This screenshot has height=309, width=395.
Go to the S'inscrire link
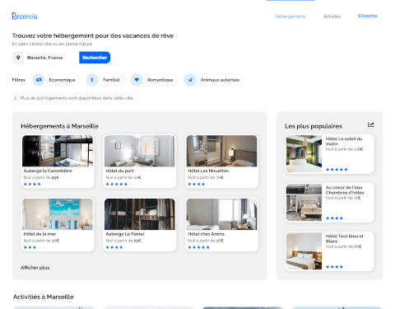368,16
